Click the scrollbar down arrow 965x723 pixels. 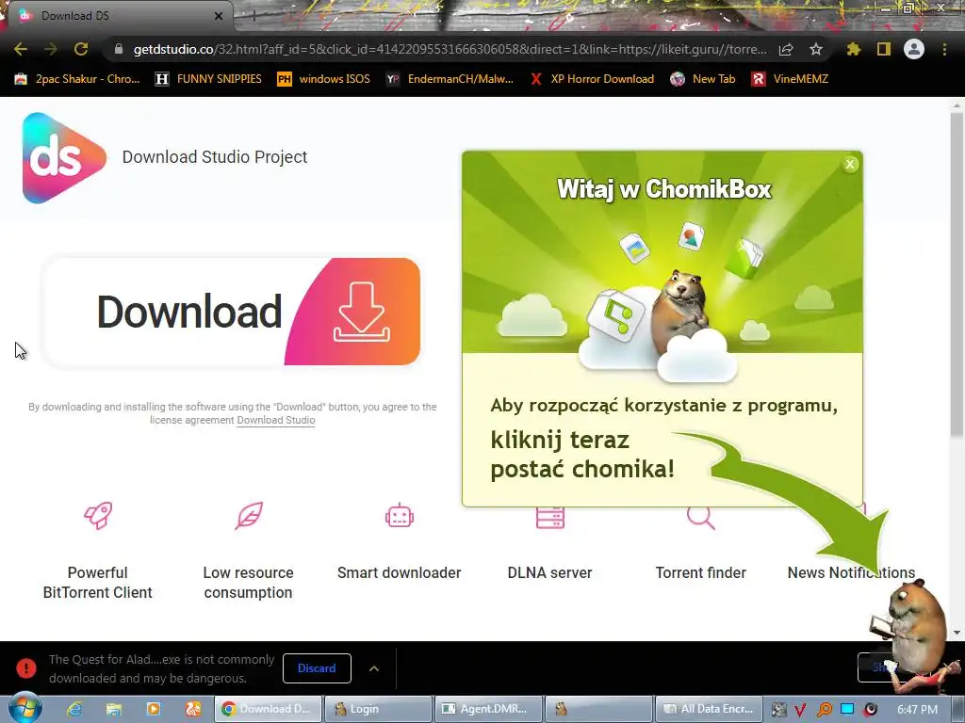click(957, 633)
